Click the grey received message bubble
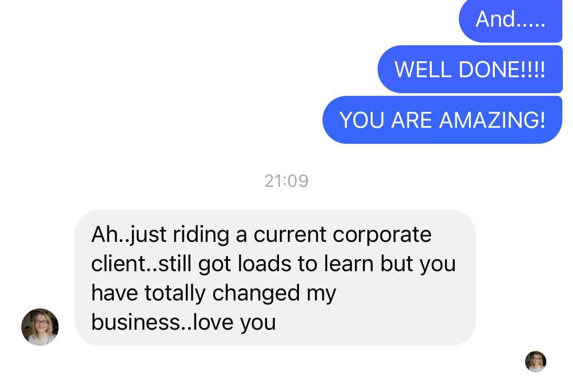Screen dimensions: 573x387 click(x=274, y=278)
